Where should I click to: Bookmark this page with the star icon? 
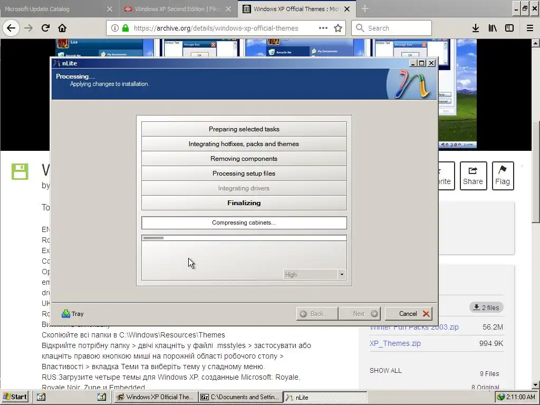click(x=338, y=28)
